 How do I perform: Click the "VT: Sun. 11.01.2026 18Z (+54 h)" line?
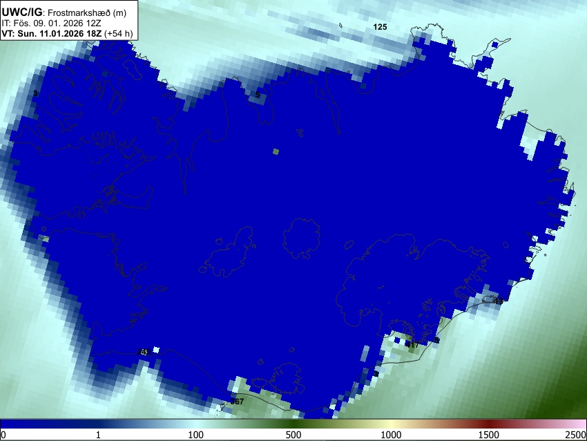pos(68,33)
